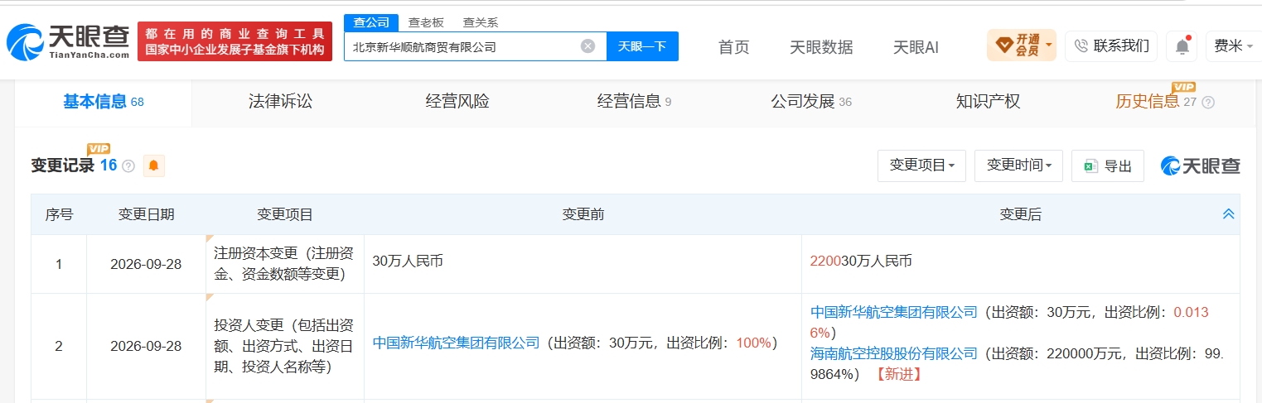Click the 变更后 column header

click(x=1021, y=214)
